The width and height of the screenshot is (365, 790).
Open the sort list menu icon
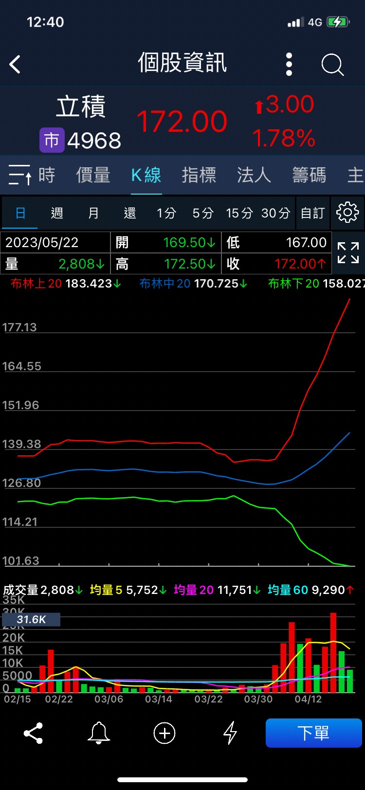20,175
